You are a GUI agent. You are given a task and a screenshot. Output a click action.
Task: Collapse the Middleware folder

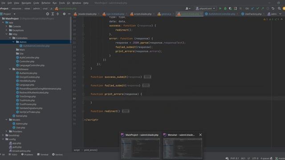[10, 69]
